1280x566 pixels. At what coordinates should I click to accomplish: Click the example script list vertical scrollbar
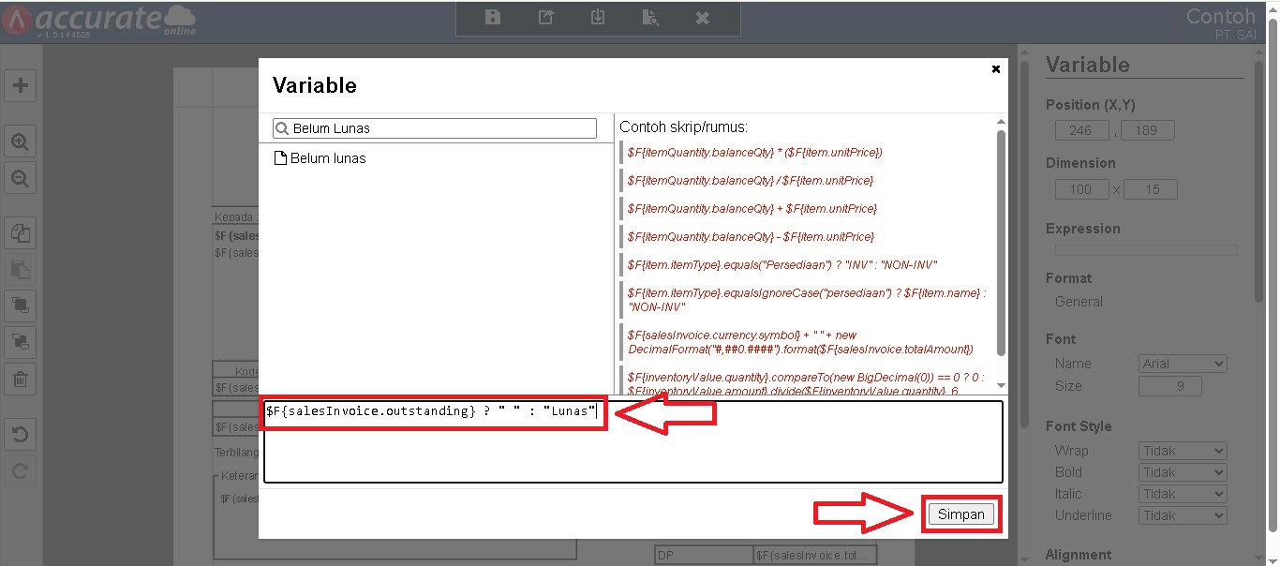[1001, 244]
